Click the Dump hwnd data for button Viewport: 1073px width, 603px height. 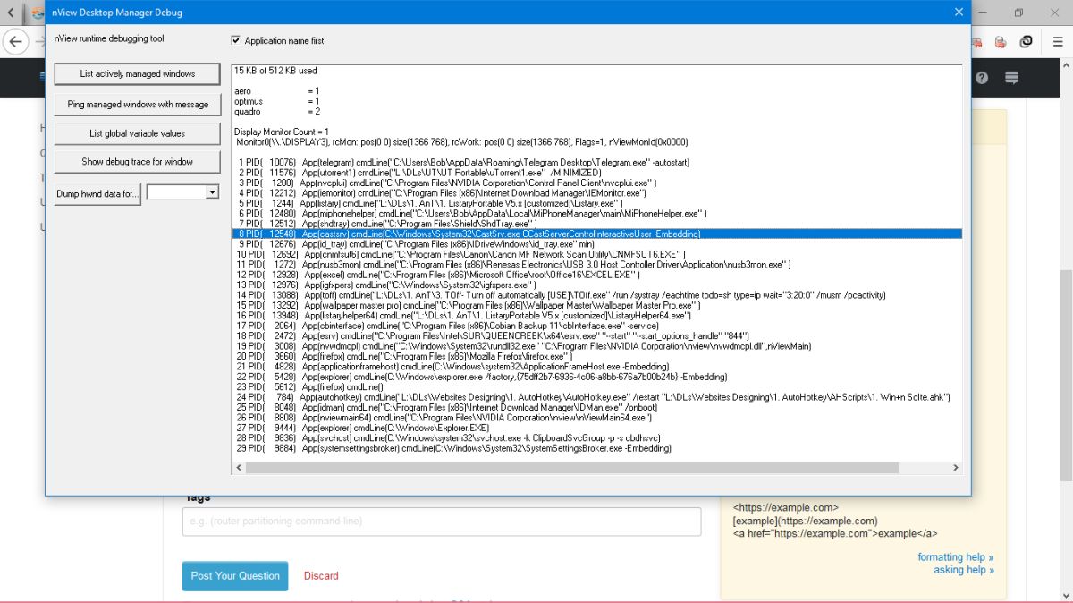pyautogui.click(x=98, y=192)
